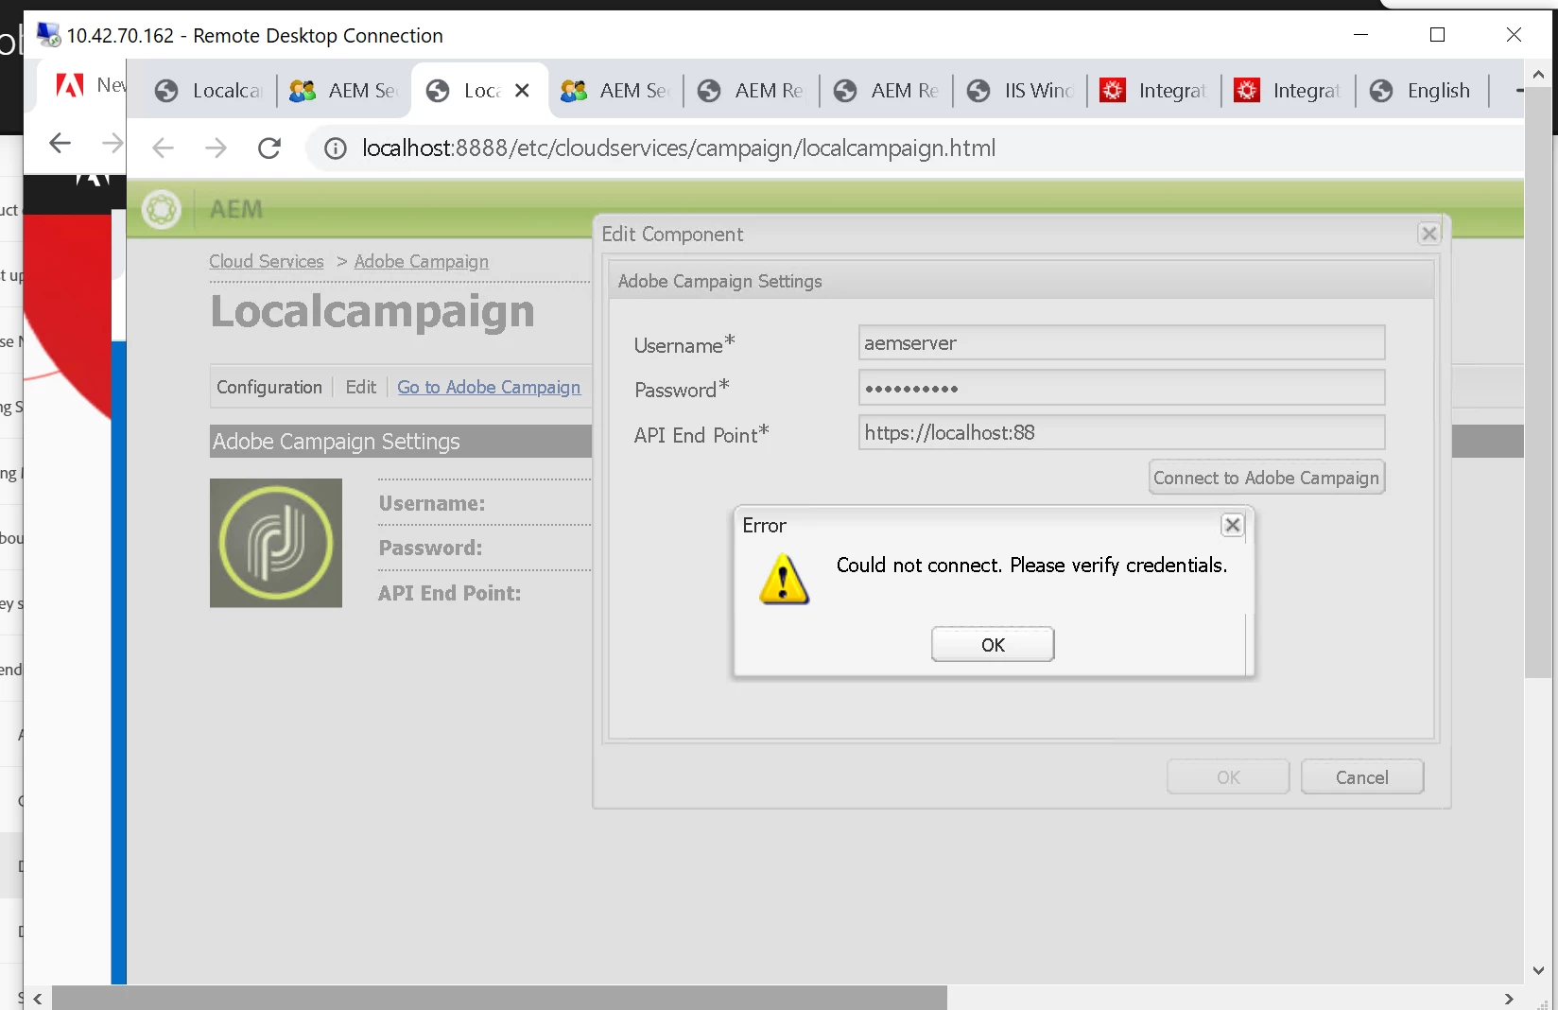Click the vertical scrollbar thumb
Screen dimensions: 1558x1010
pyautogui.click(x=1538, y=383)
